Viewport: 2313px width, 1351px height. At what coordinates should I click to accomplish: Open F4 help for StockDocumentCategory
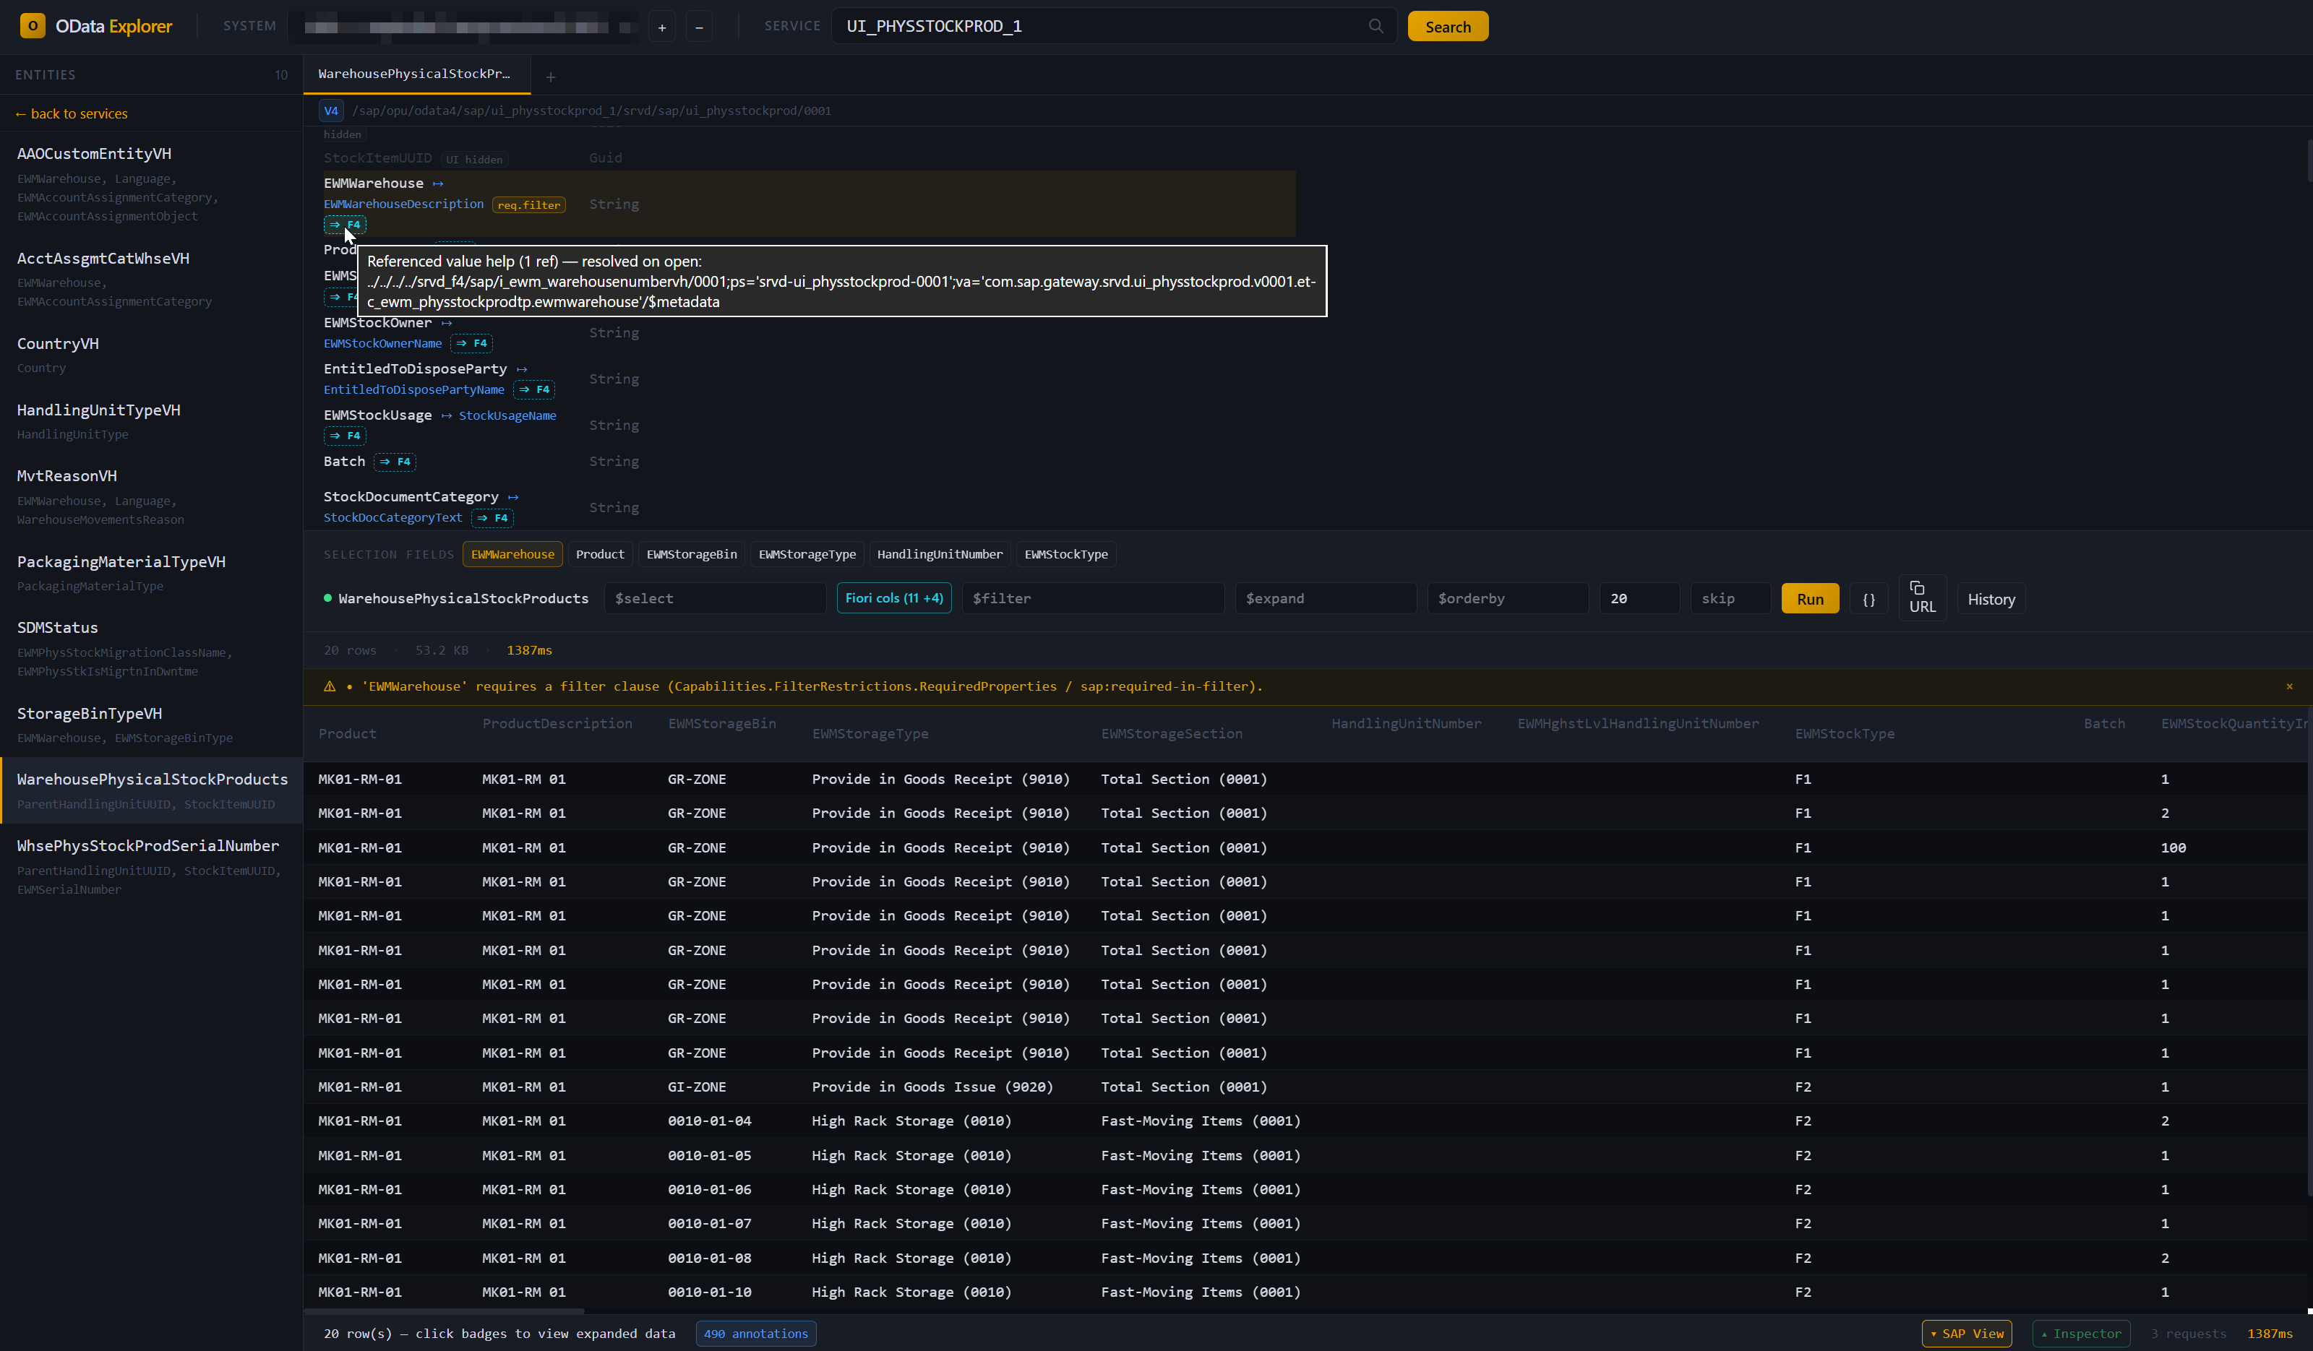[492, 518]
